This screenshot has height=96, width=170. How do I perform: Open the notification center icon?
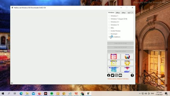[x=166, y=94]
